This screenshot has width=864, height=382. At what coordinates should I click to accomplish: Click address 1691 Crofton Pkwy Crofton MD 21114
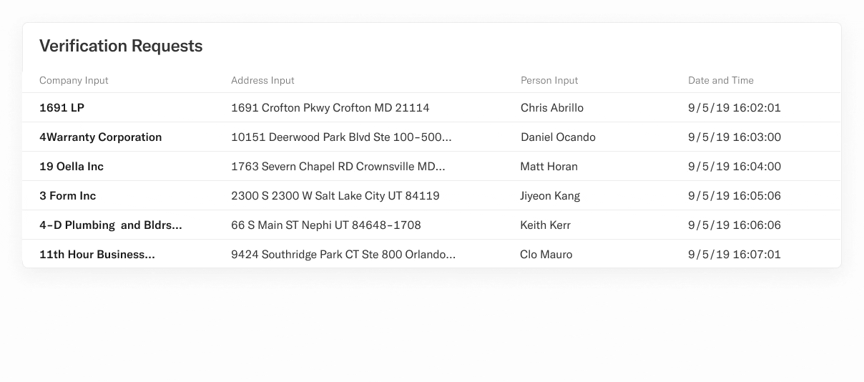pos(330,108)
